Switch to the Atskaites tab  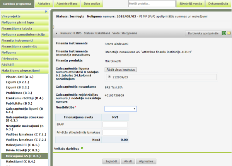click(x=44, y=4)
